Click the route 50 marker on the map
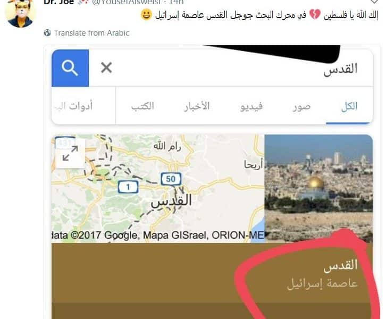 point(171,179)
